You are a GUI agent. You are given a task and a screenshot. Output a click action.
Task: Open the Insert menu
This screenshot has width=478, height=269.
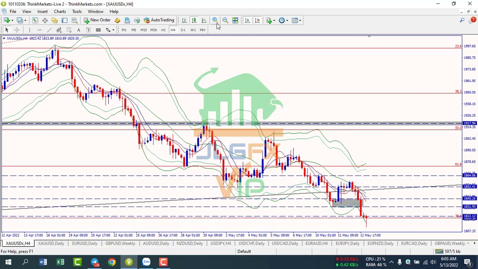[x=43, y=12]
